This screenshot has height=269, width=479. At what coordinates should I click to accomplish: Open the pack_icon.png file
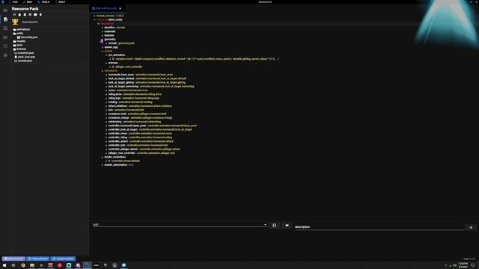(x=25, y=57)
